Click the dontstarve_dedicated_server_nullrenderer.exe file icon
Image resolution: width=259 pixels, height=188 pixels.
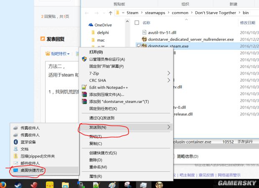[x=145, y=39]
